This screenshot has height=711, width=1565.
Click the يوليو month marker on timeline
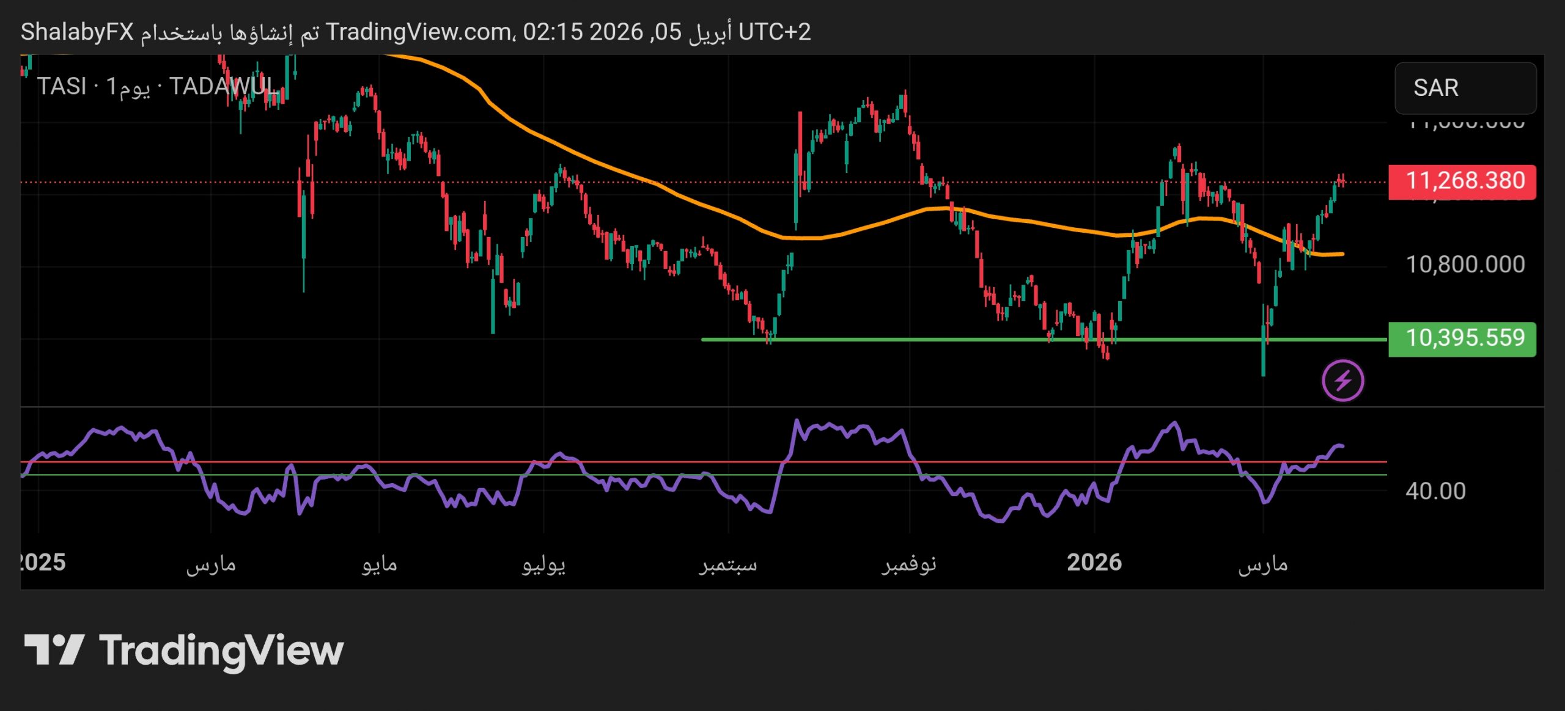(543, 564)
